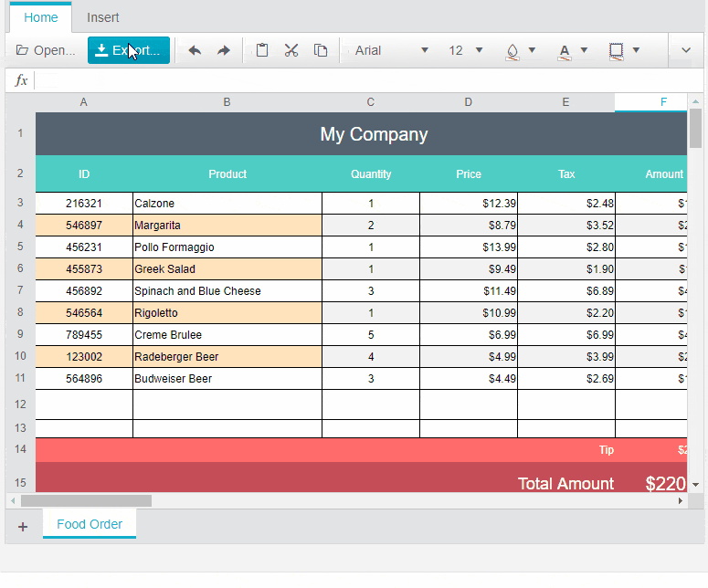Click the horizontal scrollbar thumb
Viewport: 708px width, 588px height.
[x=86, y=500]
